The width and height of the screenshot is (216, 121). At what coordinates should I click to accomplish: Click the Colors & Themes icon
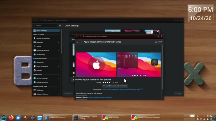coord(34,94)
